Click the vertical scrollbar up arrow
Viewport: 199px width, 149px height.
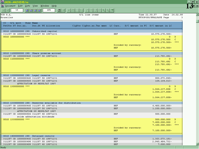(x=197, y=15)
